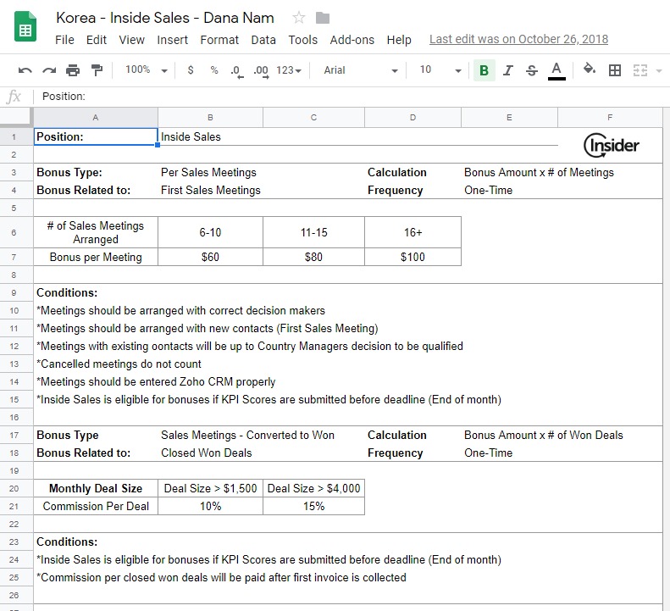
Task: Click the Redo arrow icon
Action: [49, 70]
